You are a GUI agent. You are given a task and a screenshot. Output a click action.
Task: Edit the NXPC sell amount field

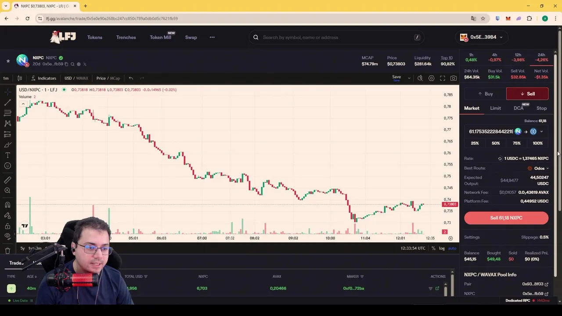coord(491,132)
